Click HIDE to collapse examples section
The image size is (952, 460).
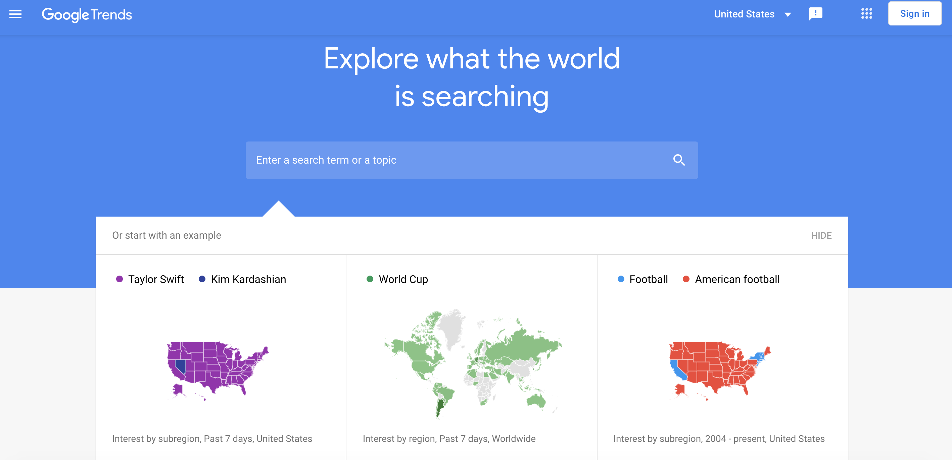pos(821,235)
